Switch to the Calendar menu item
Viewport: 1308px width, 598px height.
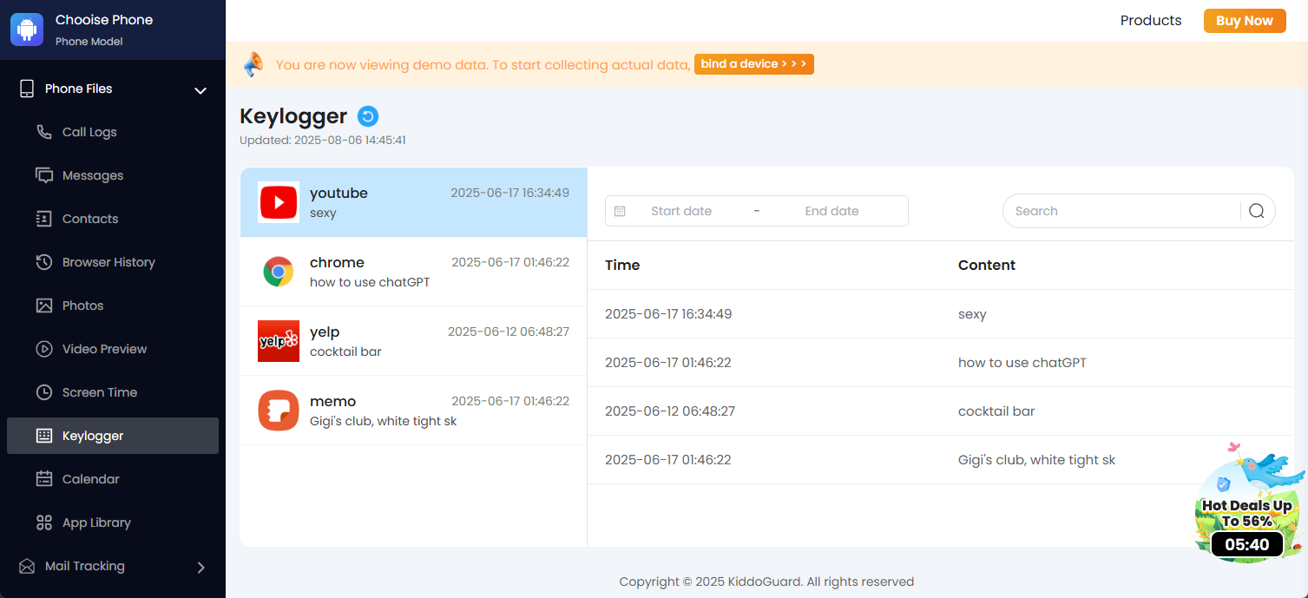(x=90, y=478)
